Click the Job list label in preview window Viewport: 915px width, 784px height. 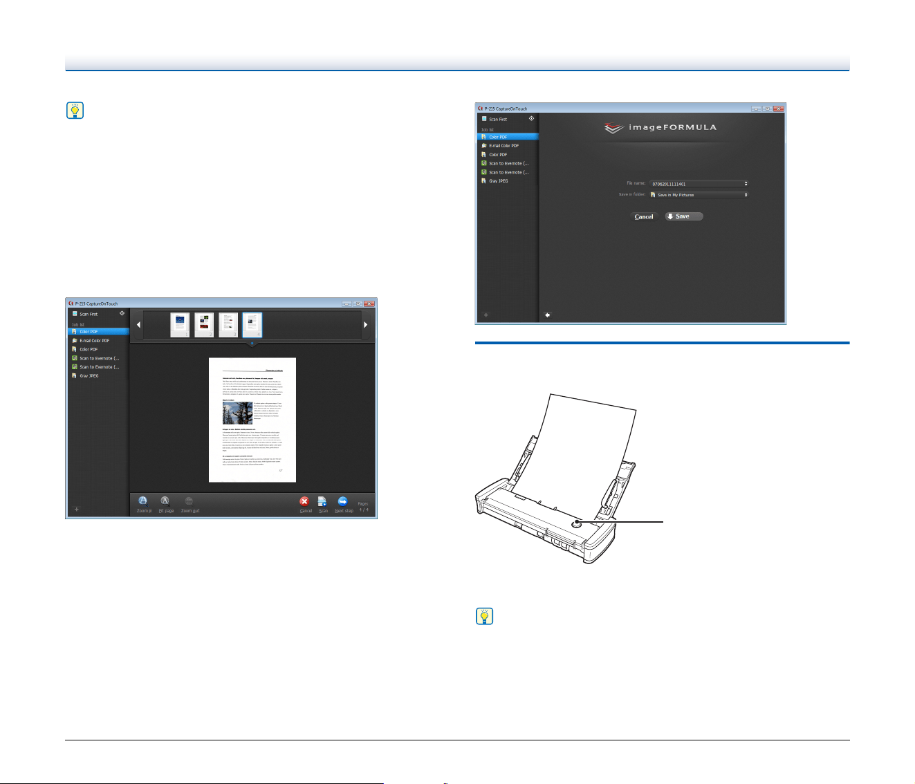[x=78, y=324]
